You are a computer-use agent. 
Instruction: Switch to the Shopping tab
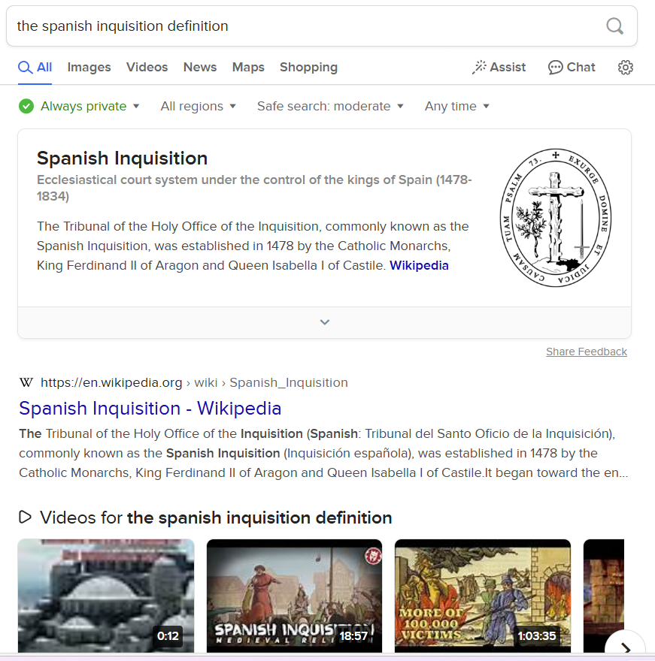coord(308,68)
